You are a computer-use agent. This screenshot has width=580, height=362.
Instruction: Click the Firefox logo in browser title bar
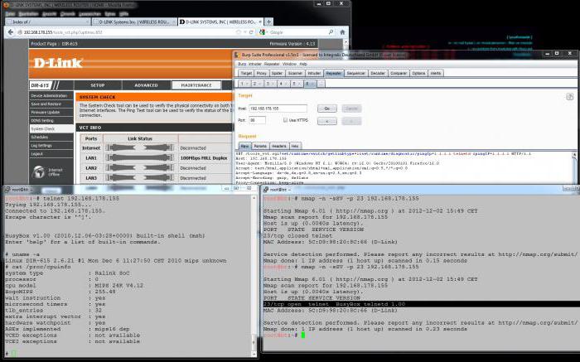6,5
